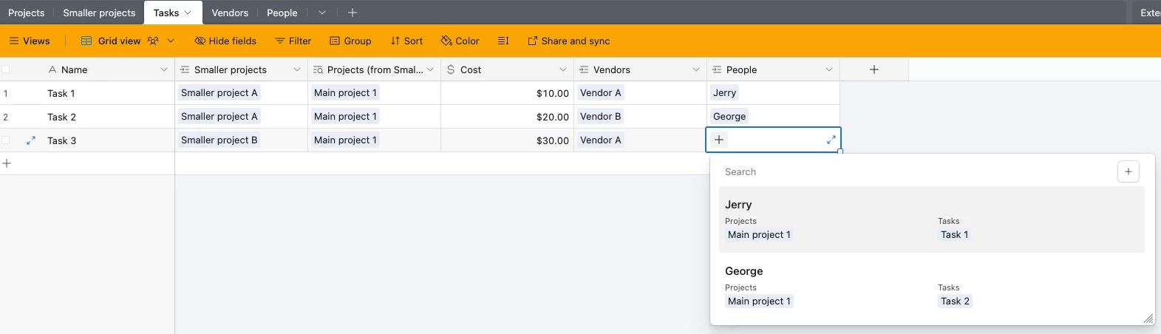
Task: Click the $20.00 cost cell
Action: coord(508,117)
